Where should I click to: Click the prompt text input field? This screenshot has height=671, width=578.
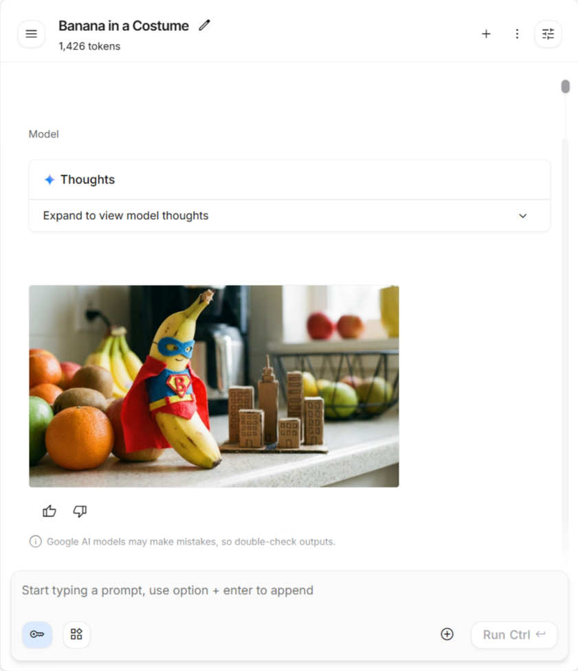pyautogui.click(x=289, y=591)
